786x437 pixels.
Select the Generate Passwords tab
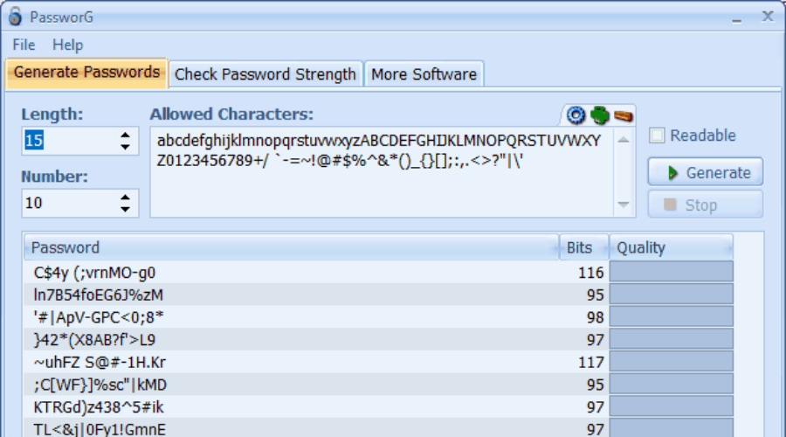pos(86,73)
